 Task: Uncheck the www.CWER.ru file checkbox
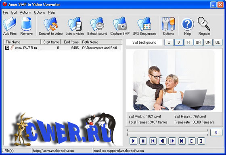click(7, 48)
